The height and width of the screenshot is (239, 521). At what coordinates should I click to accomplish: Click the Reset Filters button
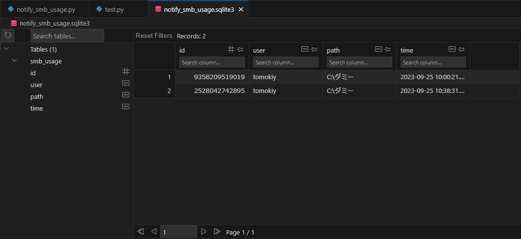154,36
